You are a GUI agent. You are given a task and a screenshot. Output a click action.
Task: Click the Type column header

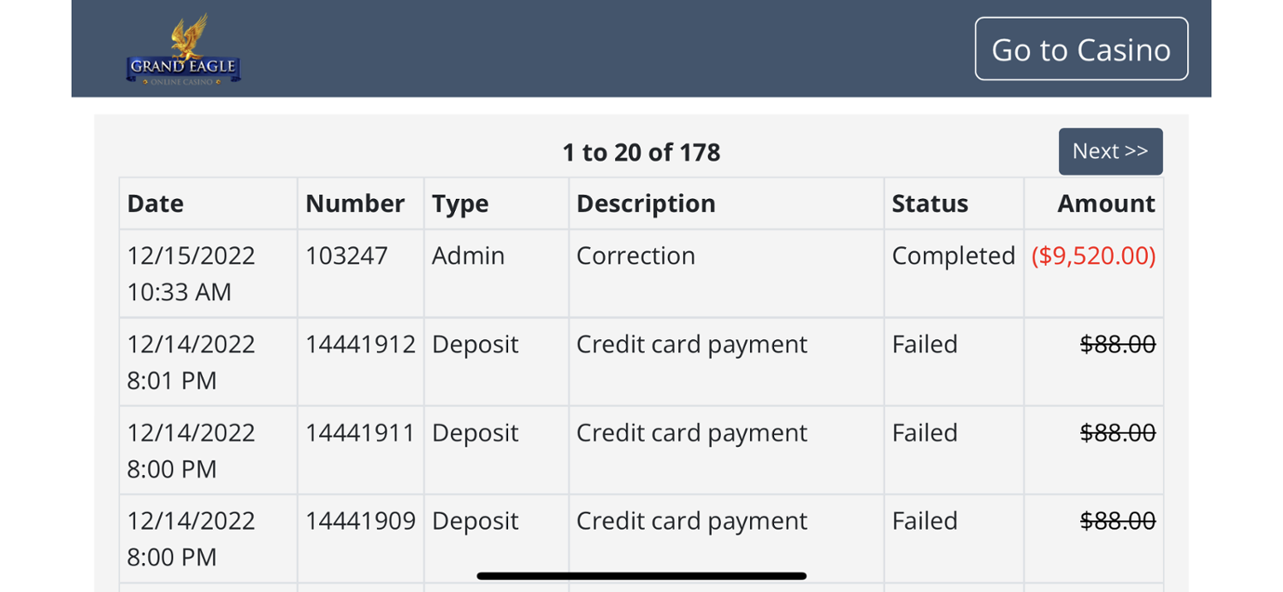pos(459,203)
